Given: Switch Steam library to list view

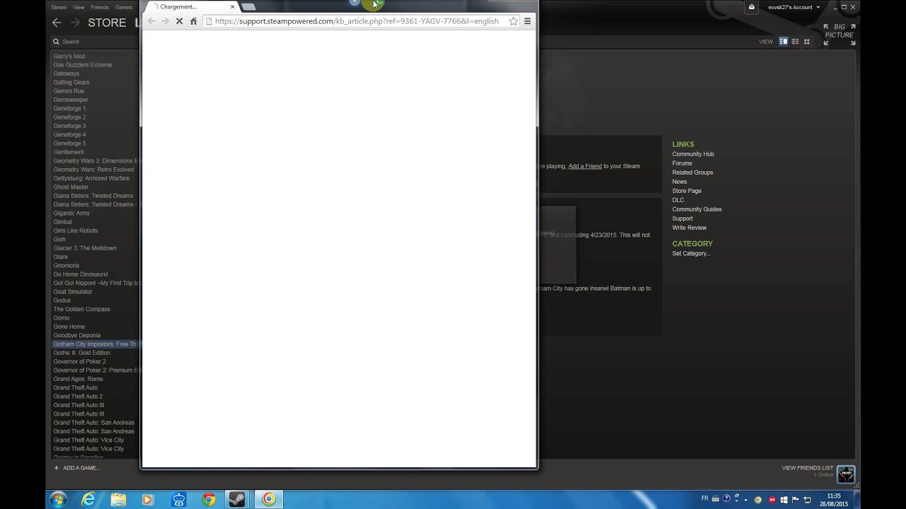Looking at the screenshot, I should pyautogui.click(x=795, y=42).
